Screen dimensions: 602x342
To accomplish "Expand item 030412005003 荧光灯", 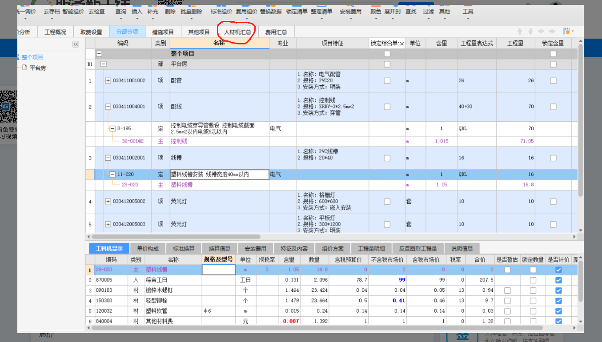I will 108,224.
